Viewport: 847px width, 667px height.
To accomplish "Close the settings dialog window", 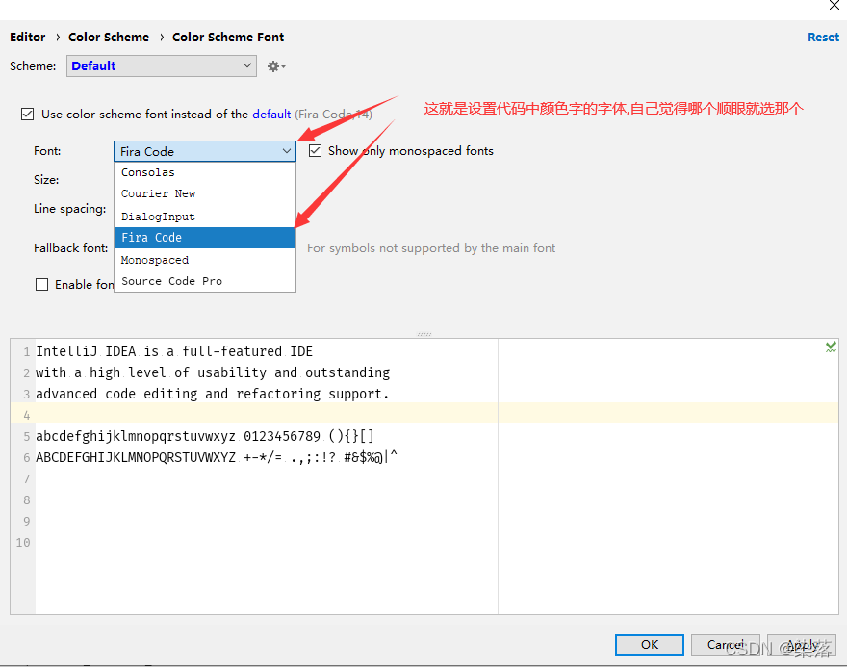I will tap(834, 5).
